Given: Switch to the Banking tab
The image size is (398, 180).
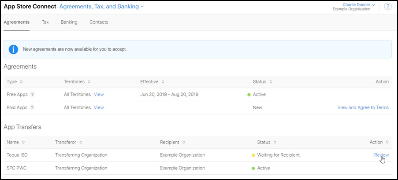Looking at the screenshot, I should coord(69,22).
